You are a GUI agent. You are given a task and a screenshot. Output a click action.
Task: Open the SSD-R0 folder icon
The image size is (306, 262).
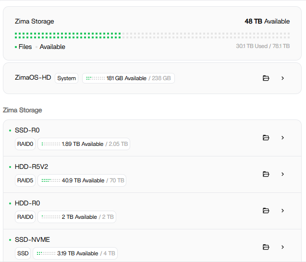[x=266, y=138]
